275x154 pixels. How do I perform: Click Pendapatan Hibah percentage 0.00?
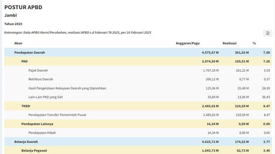(x=267, y=133)
